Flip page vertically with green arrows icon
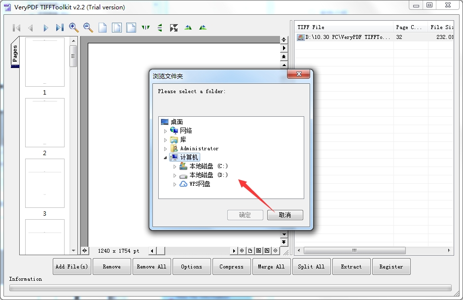 coord(160,28)
